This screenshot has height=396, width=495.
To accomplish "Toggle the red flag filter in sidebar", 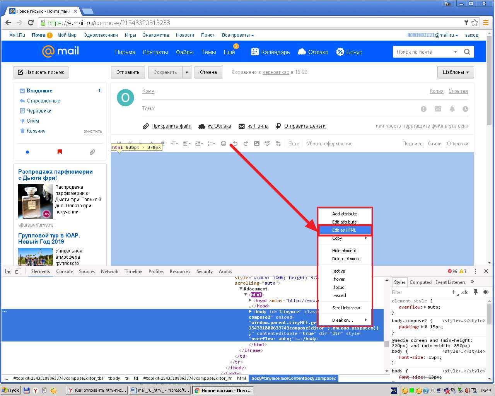I will pos(60,152).
